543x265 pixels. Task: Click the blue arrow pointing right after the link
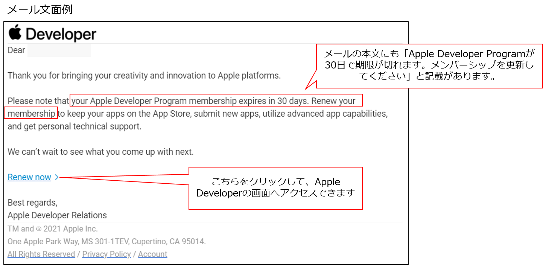(x=56, y=177)
